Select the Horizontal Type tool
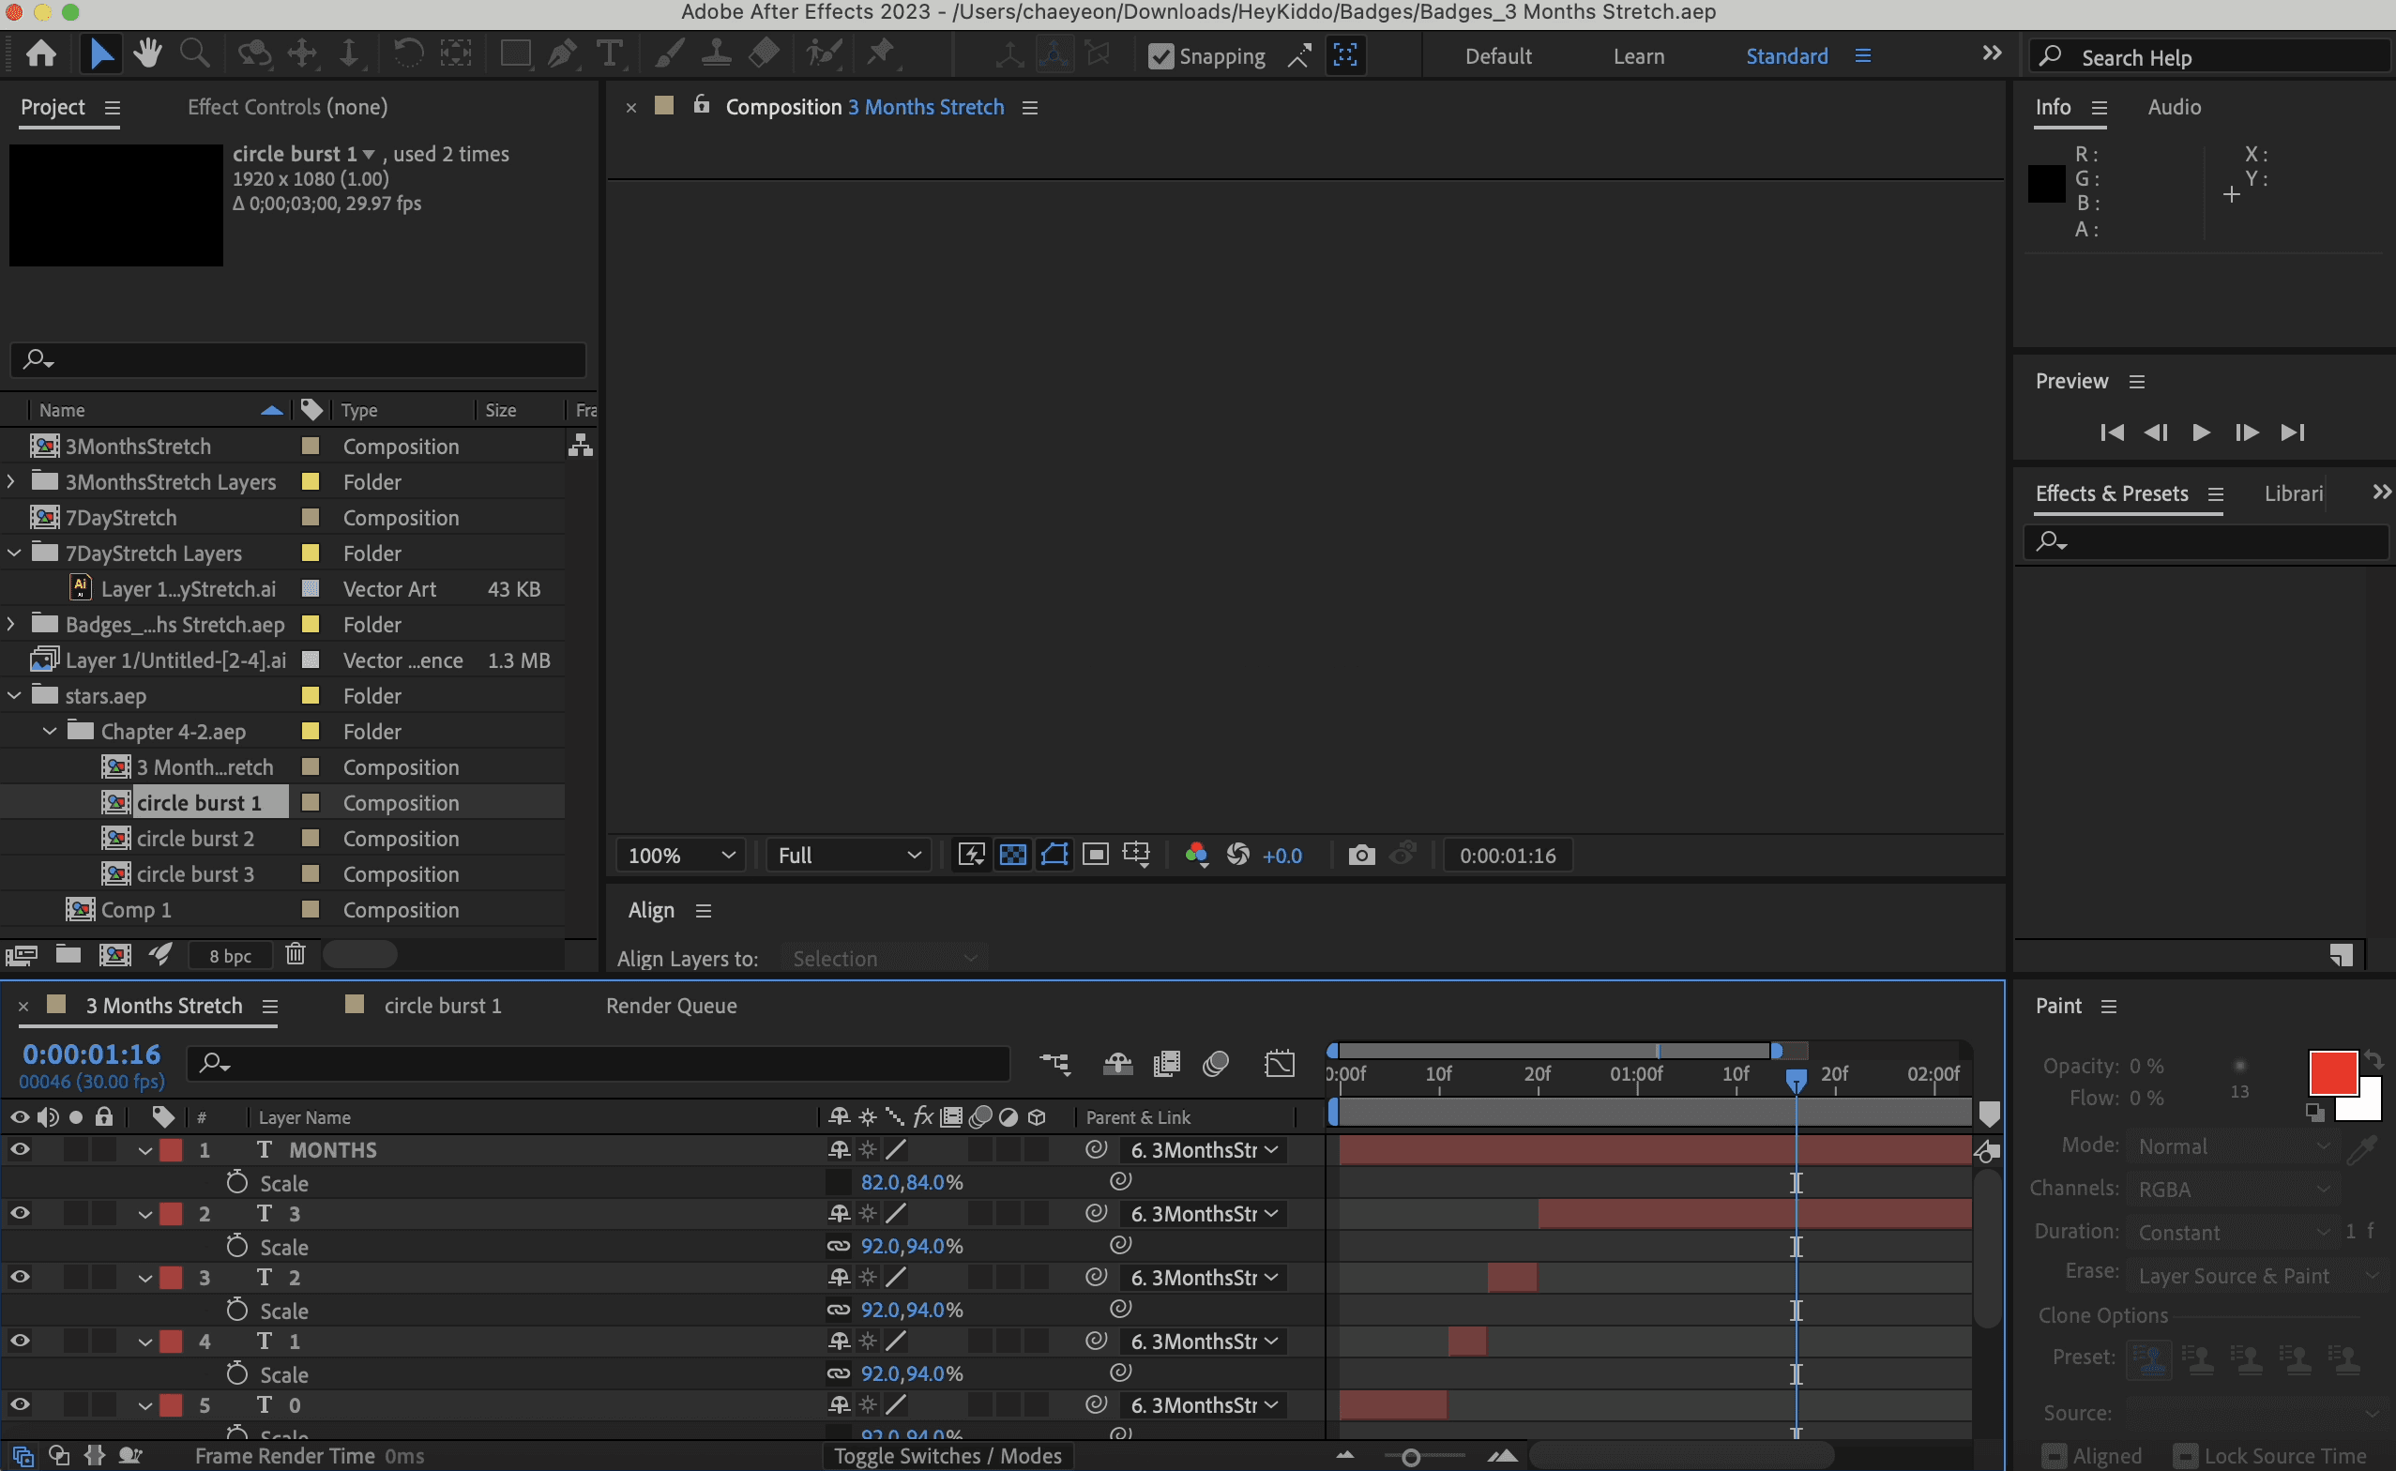This screenshot has width=2396, height=1471. pyautogui.click(x=609, y=53)
